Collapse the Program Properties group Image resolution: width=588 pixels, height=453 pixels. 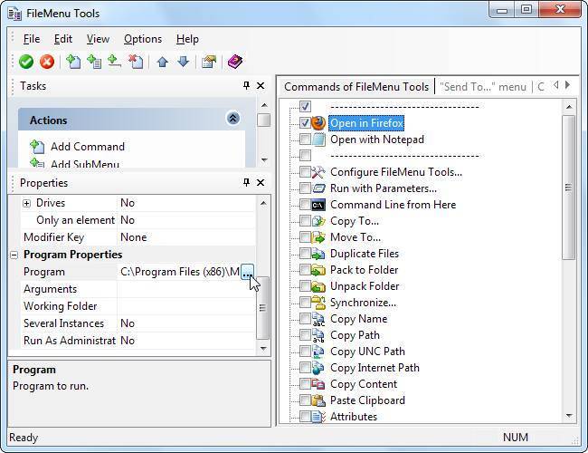tap(14, 255)
